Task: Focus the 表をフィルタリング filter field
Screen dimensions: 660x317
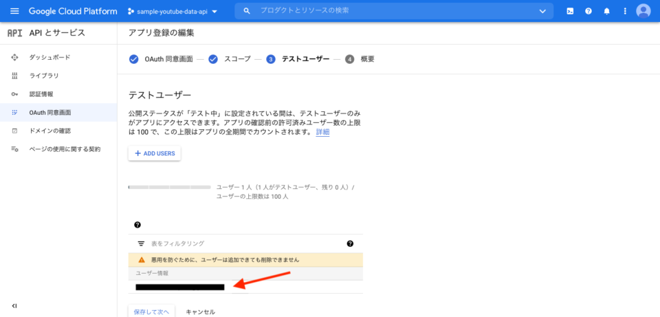Action: point(245,243)
